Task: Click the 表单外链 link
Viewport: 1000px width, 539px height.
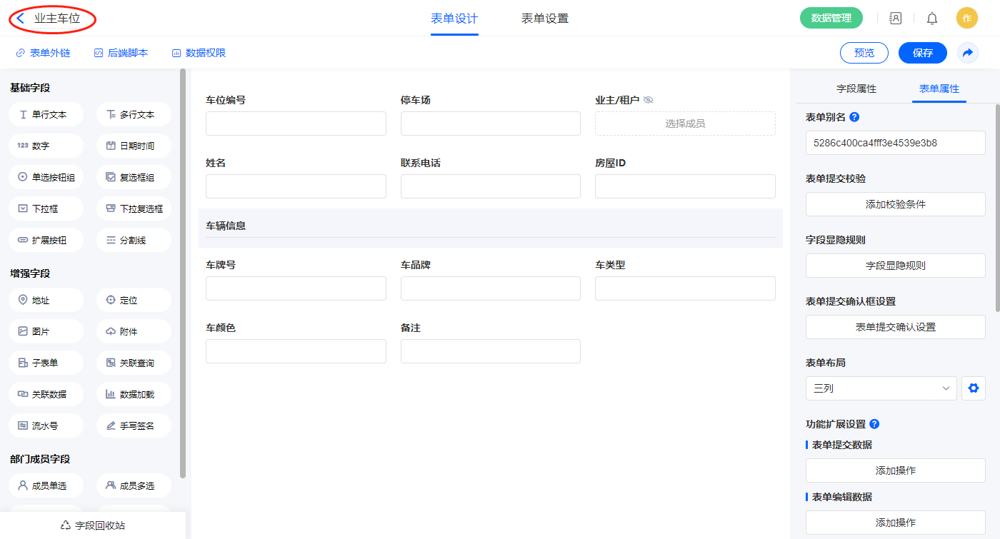Action: point(43,53)
